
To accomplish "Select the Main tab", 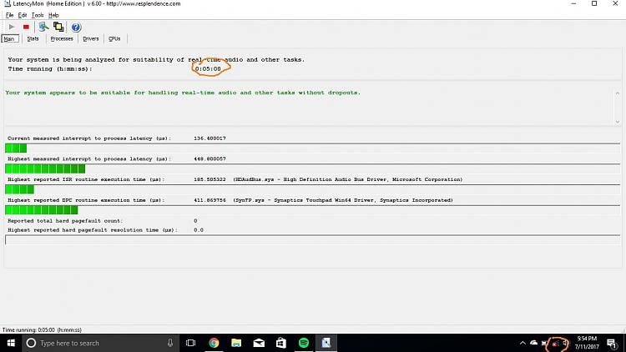I will coord(9,38).
